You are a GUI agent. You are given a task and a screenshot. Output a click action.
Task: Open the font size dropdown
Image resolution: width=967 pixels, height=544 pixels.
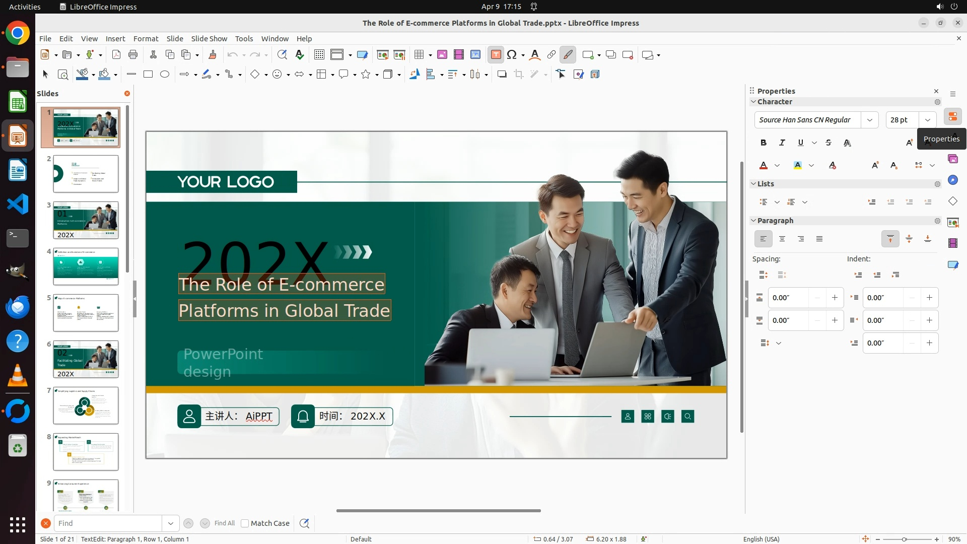pyautogui.click(x=927, y=120)
